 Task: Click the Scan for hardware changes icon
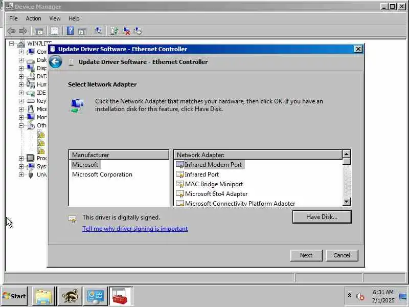point(99,31)
